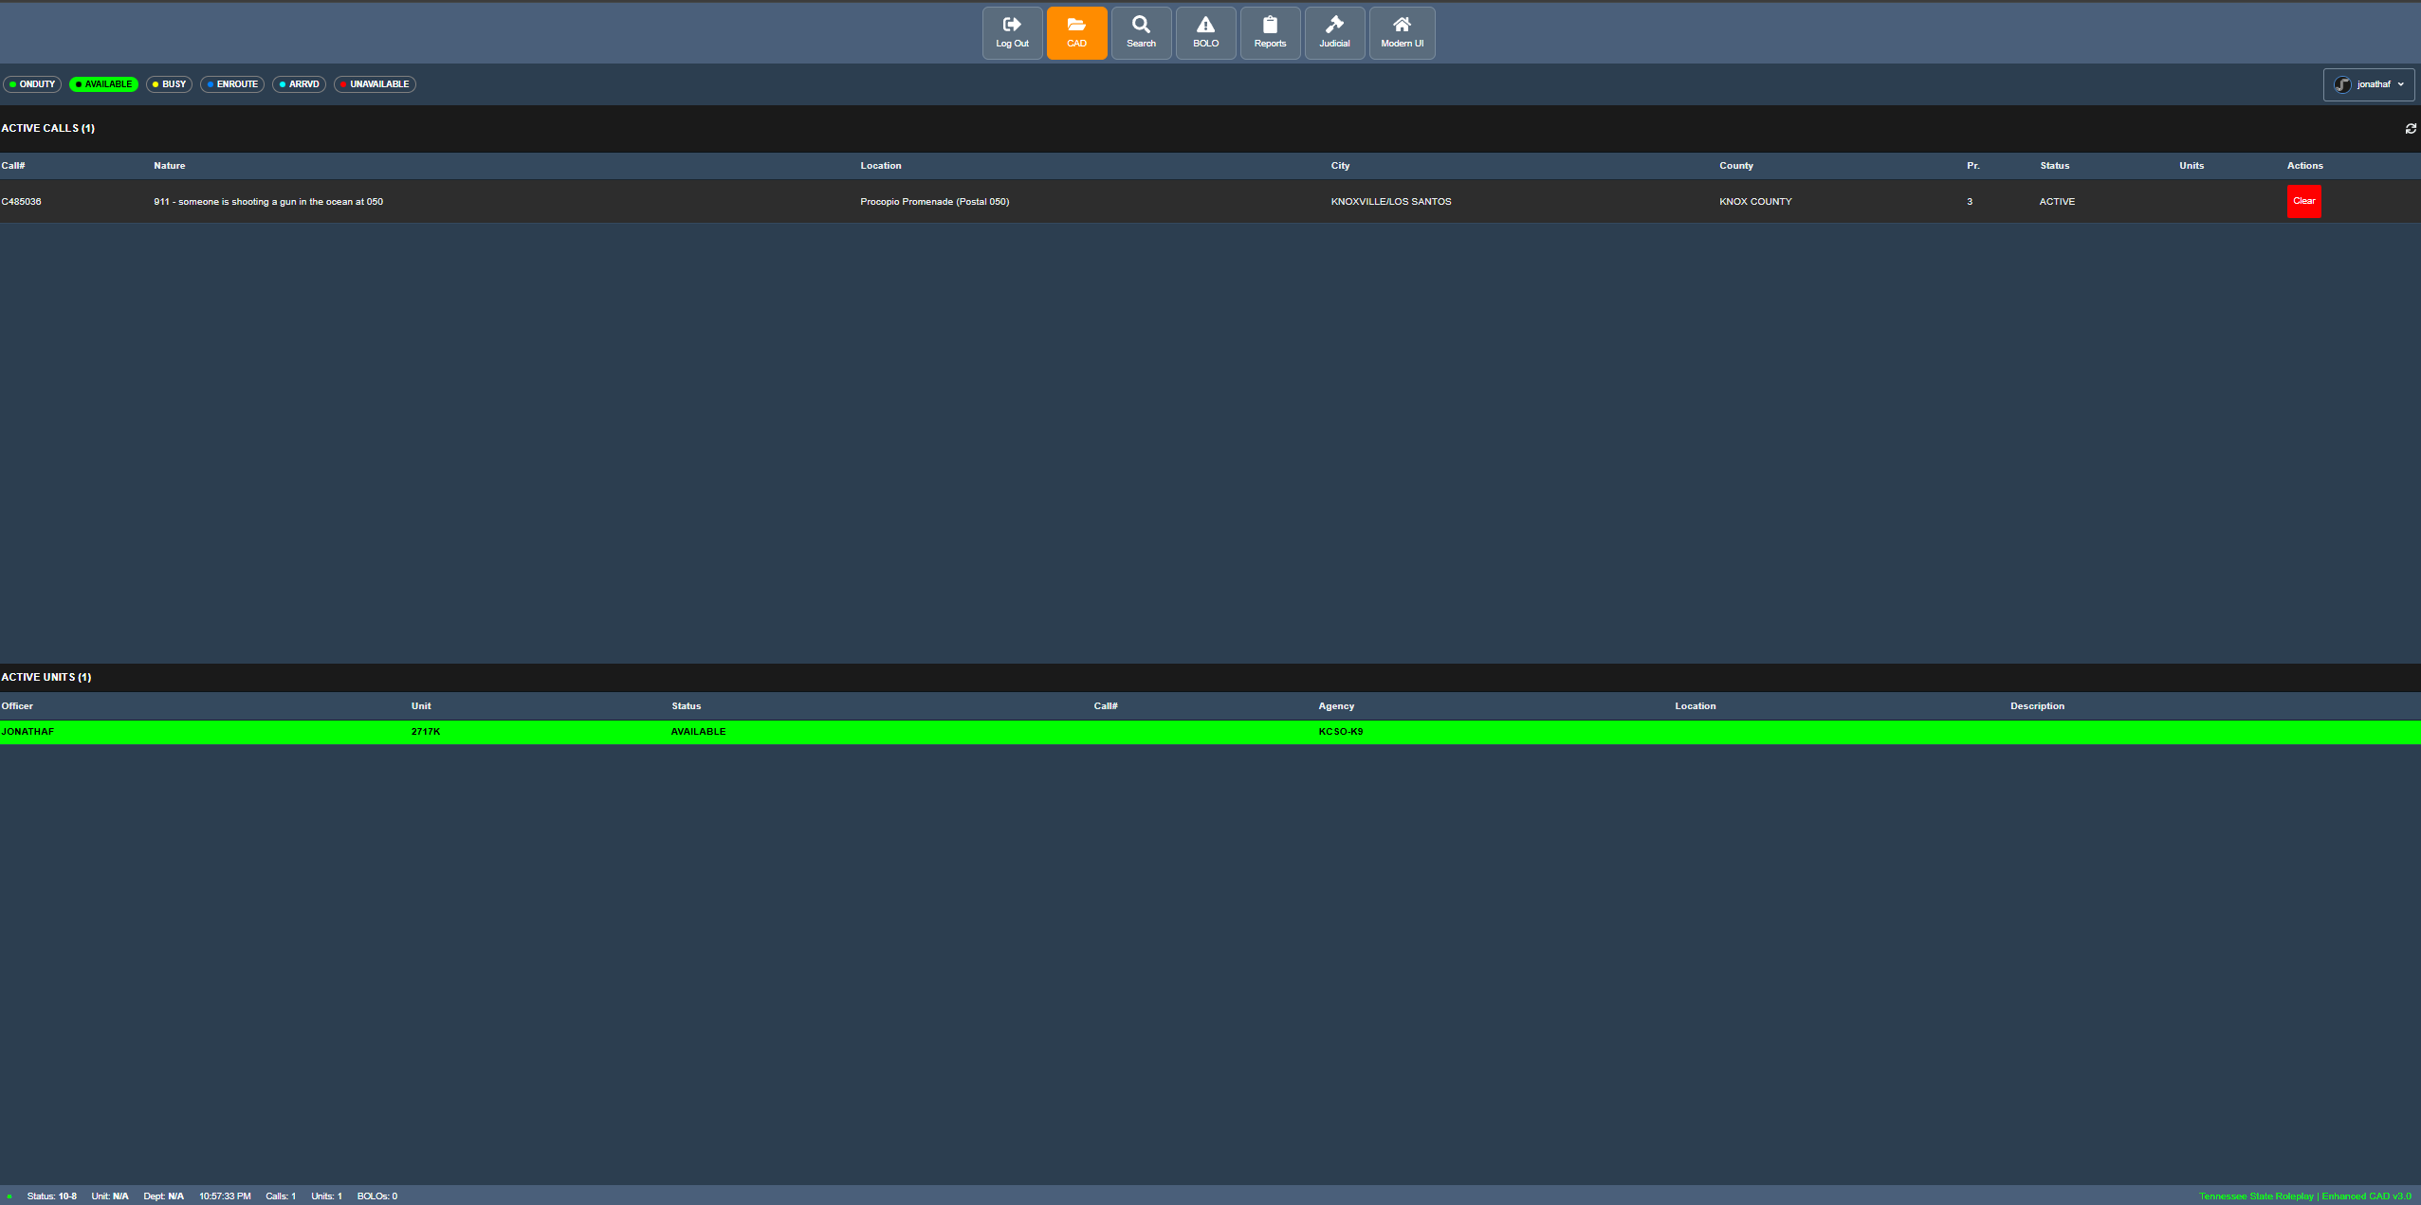Toggle the AVAILABLE status pill

tap(103, 84)
